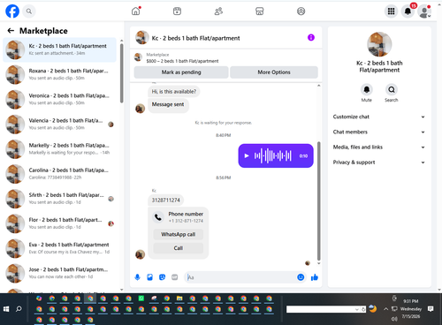Expand Media, files and links section
The width and height of the screenshot is (442, 325).
tap(379, 147)
